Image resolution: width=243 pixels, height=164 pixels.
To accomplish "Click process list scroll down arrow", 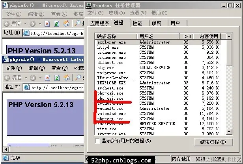I will click(229, 132).
